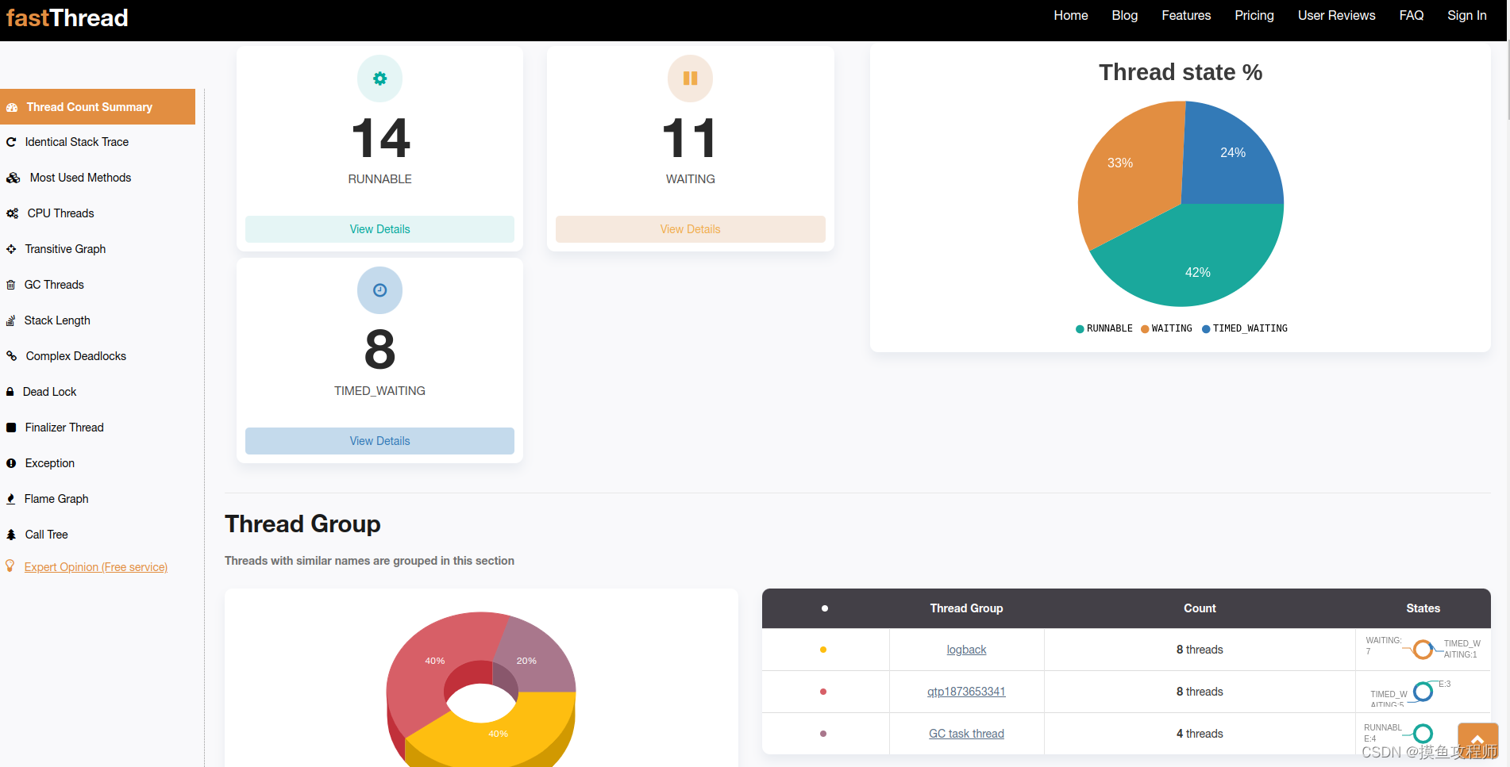Screen dimensions: 1510x767
Task: Click the fastThread logo
Action: (x=67, y=18)
